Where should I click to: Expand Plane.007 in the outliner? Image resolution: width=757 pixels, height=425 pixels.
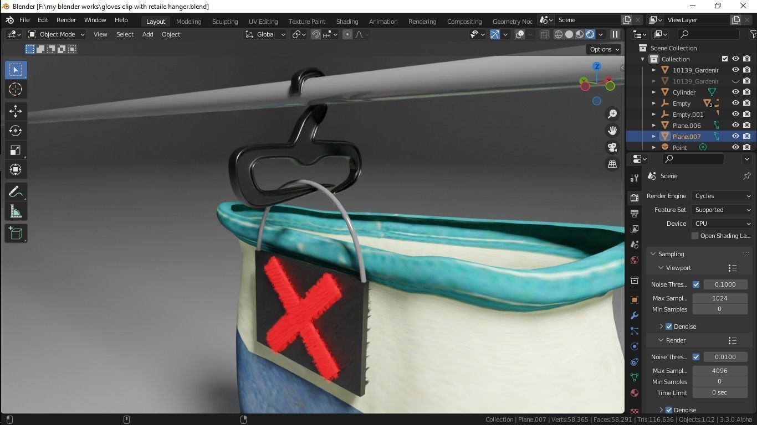pos(654,137)
